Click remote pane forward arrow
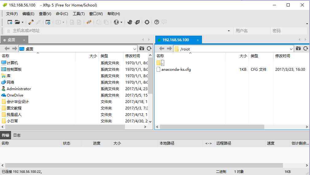This screenshot has height=175, width=310. click(x=169, y=49)
